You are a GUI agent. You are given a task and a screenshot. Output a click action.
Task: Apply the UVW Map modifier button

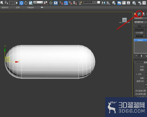[x=139, y=33]
